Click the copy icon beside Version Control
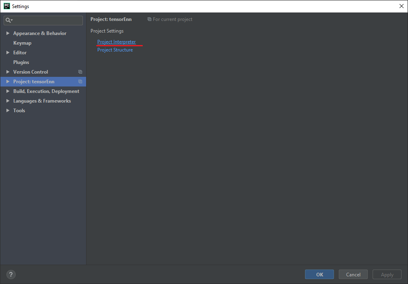Image resolution: width=408 pixels, height=284 pixels. 80,72
